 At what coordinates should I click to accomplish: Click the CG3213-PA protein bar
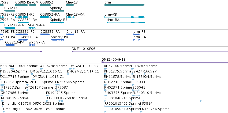(x=10, y=45)
